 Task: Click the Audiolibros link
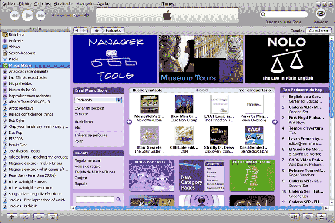click(84, 122)
